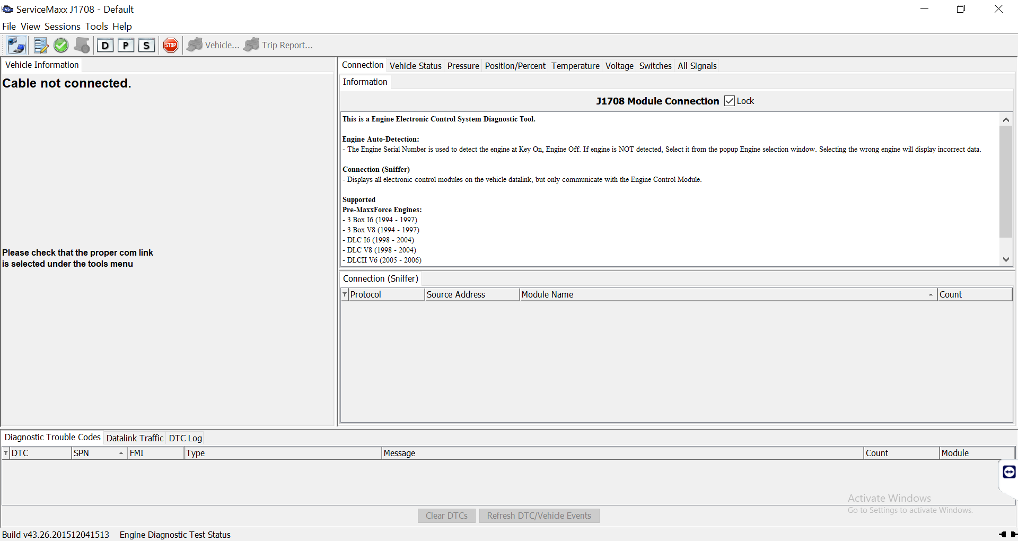Click the Engine Diagnostic Test Status text
Screen dimensions: 1018x541
pyautogui.click(x=175, y=535)
